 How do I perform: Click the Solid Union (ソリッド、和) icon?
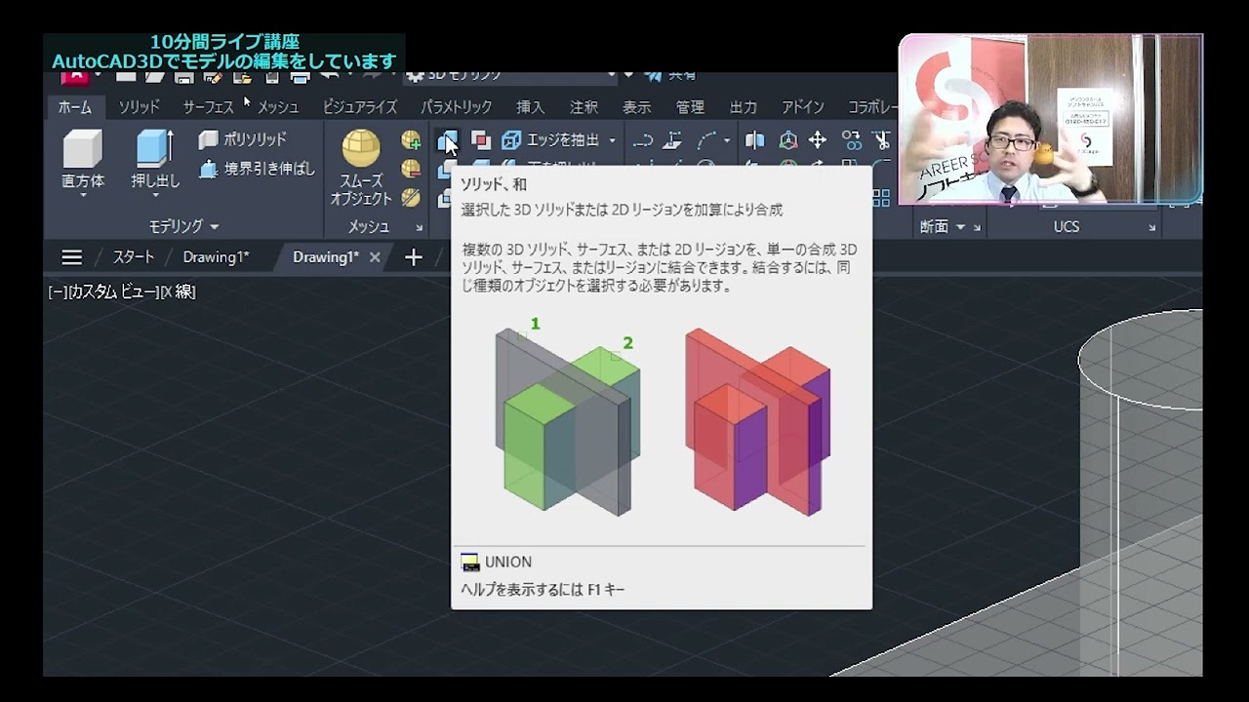447,141
